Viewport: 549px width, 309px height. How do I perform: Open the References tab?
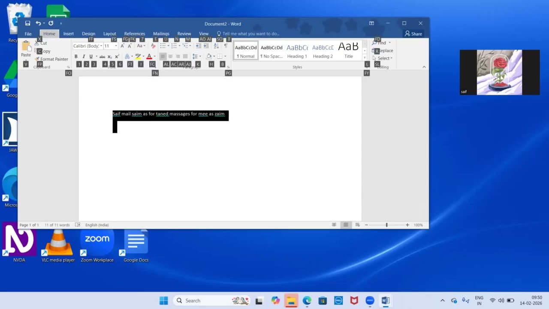click(x=135, y=33)
